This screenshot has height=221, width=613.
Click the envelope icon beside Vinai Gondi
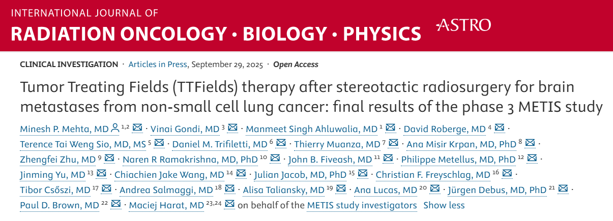click(232, 129)
